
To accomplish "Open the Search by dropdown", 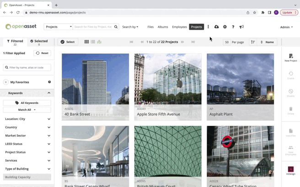I will [130, 27].
